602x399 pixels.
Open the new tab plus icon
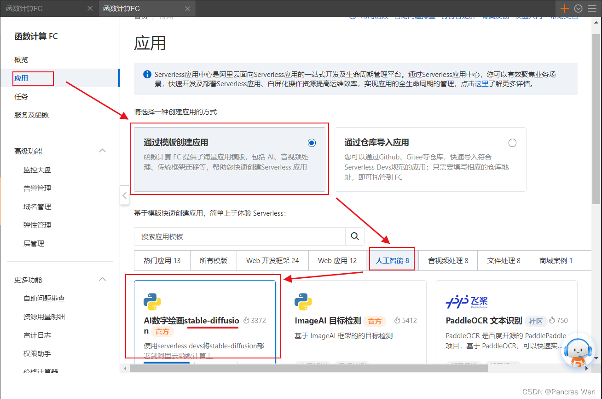pos(565,9)
